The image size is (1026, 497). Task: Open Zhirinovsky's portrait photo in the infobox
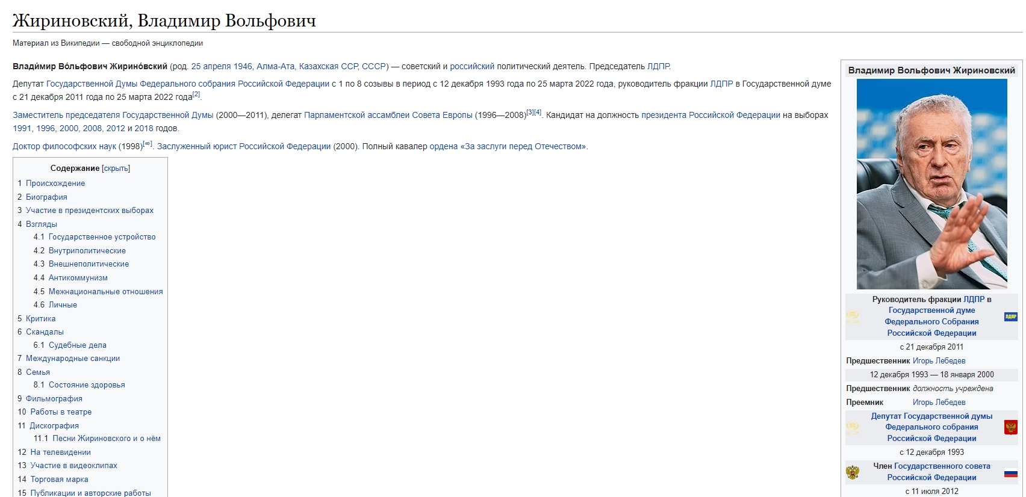click(x=931, y=184)
